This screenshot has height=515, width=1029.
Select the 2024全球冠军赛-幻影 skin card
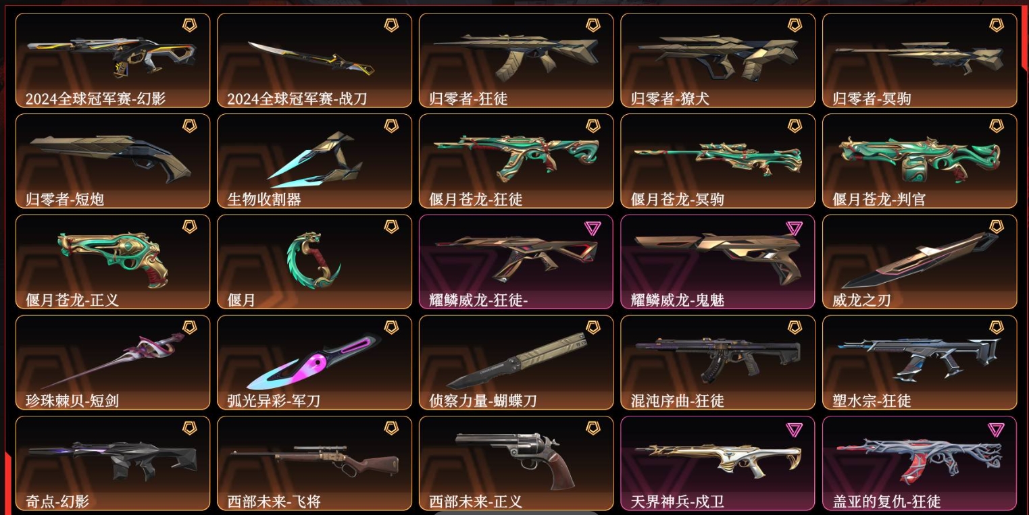click(113, 60)
